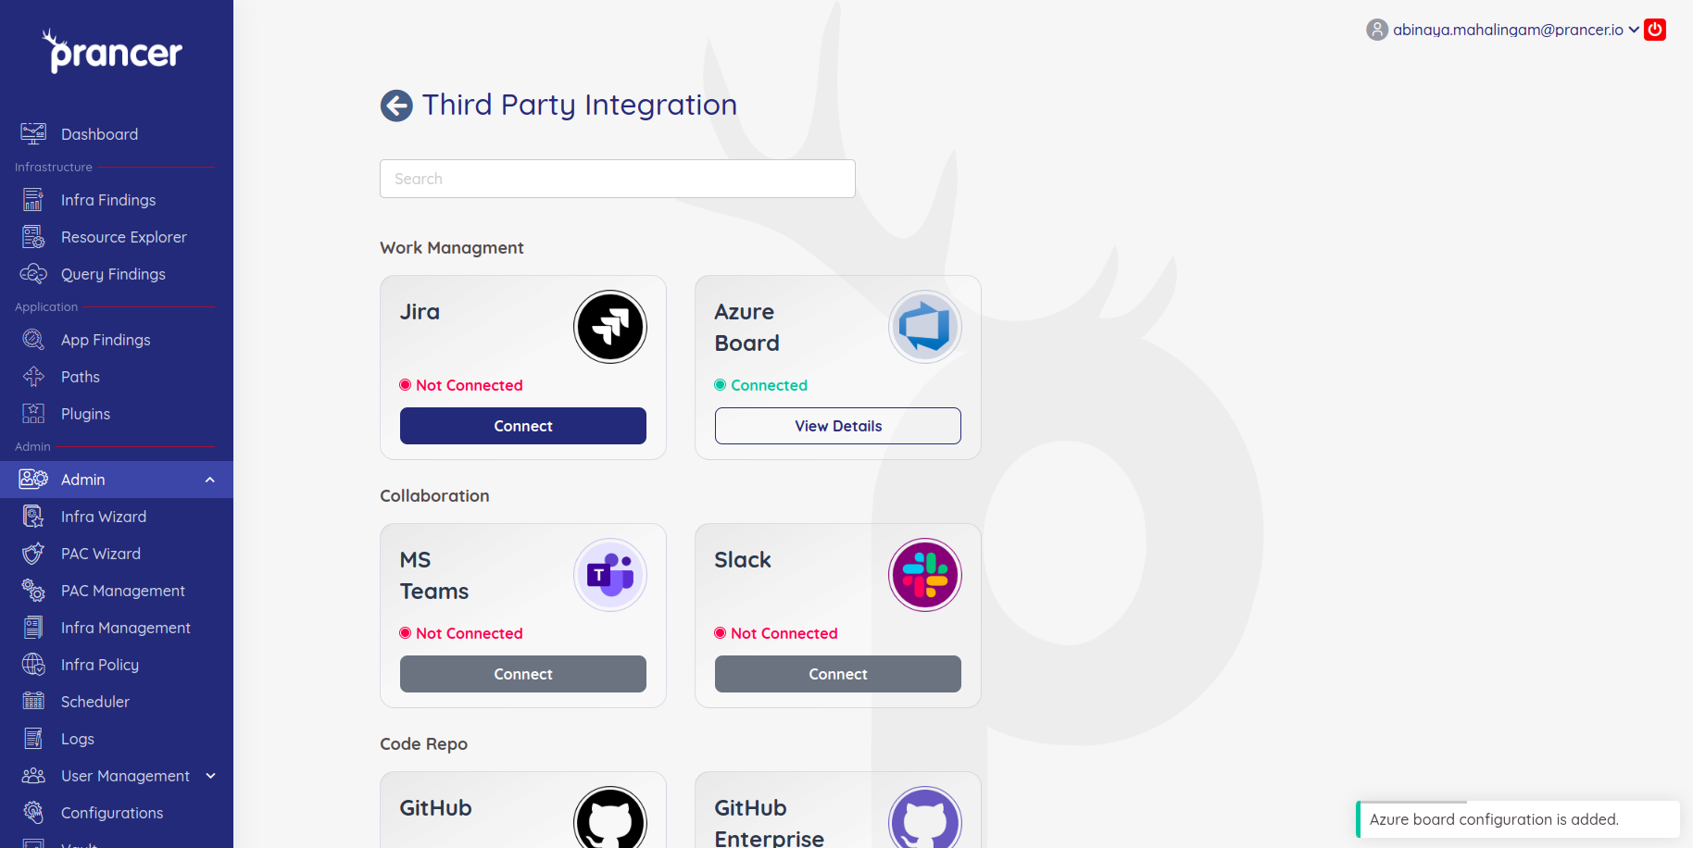Click the GitHub logo icon
The image size is (1693, 848).
[610, 817]
